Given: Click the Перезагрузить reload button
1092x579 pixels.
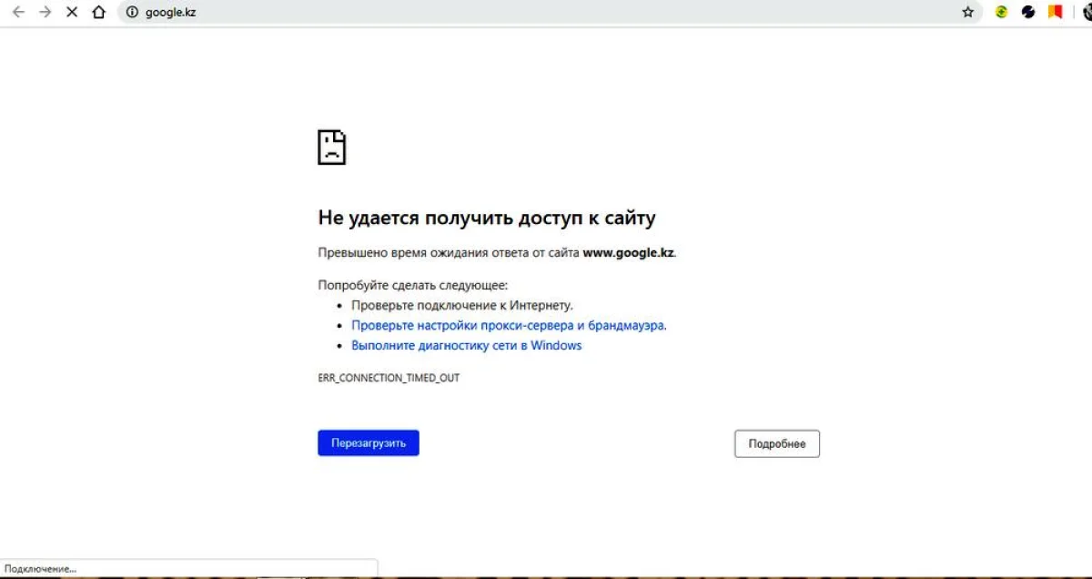Looking at the screenshot, I should [368, 442].
